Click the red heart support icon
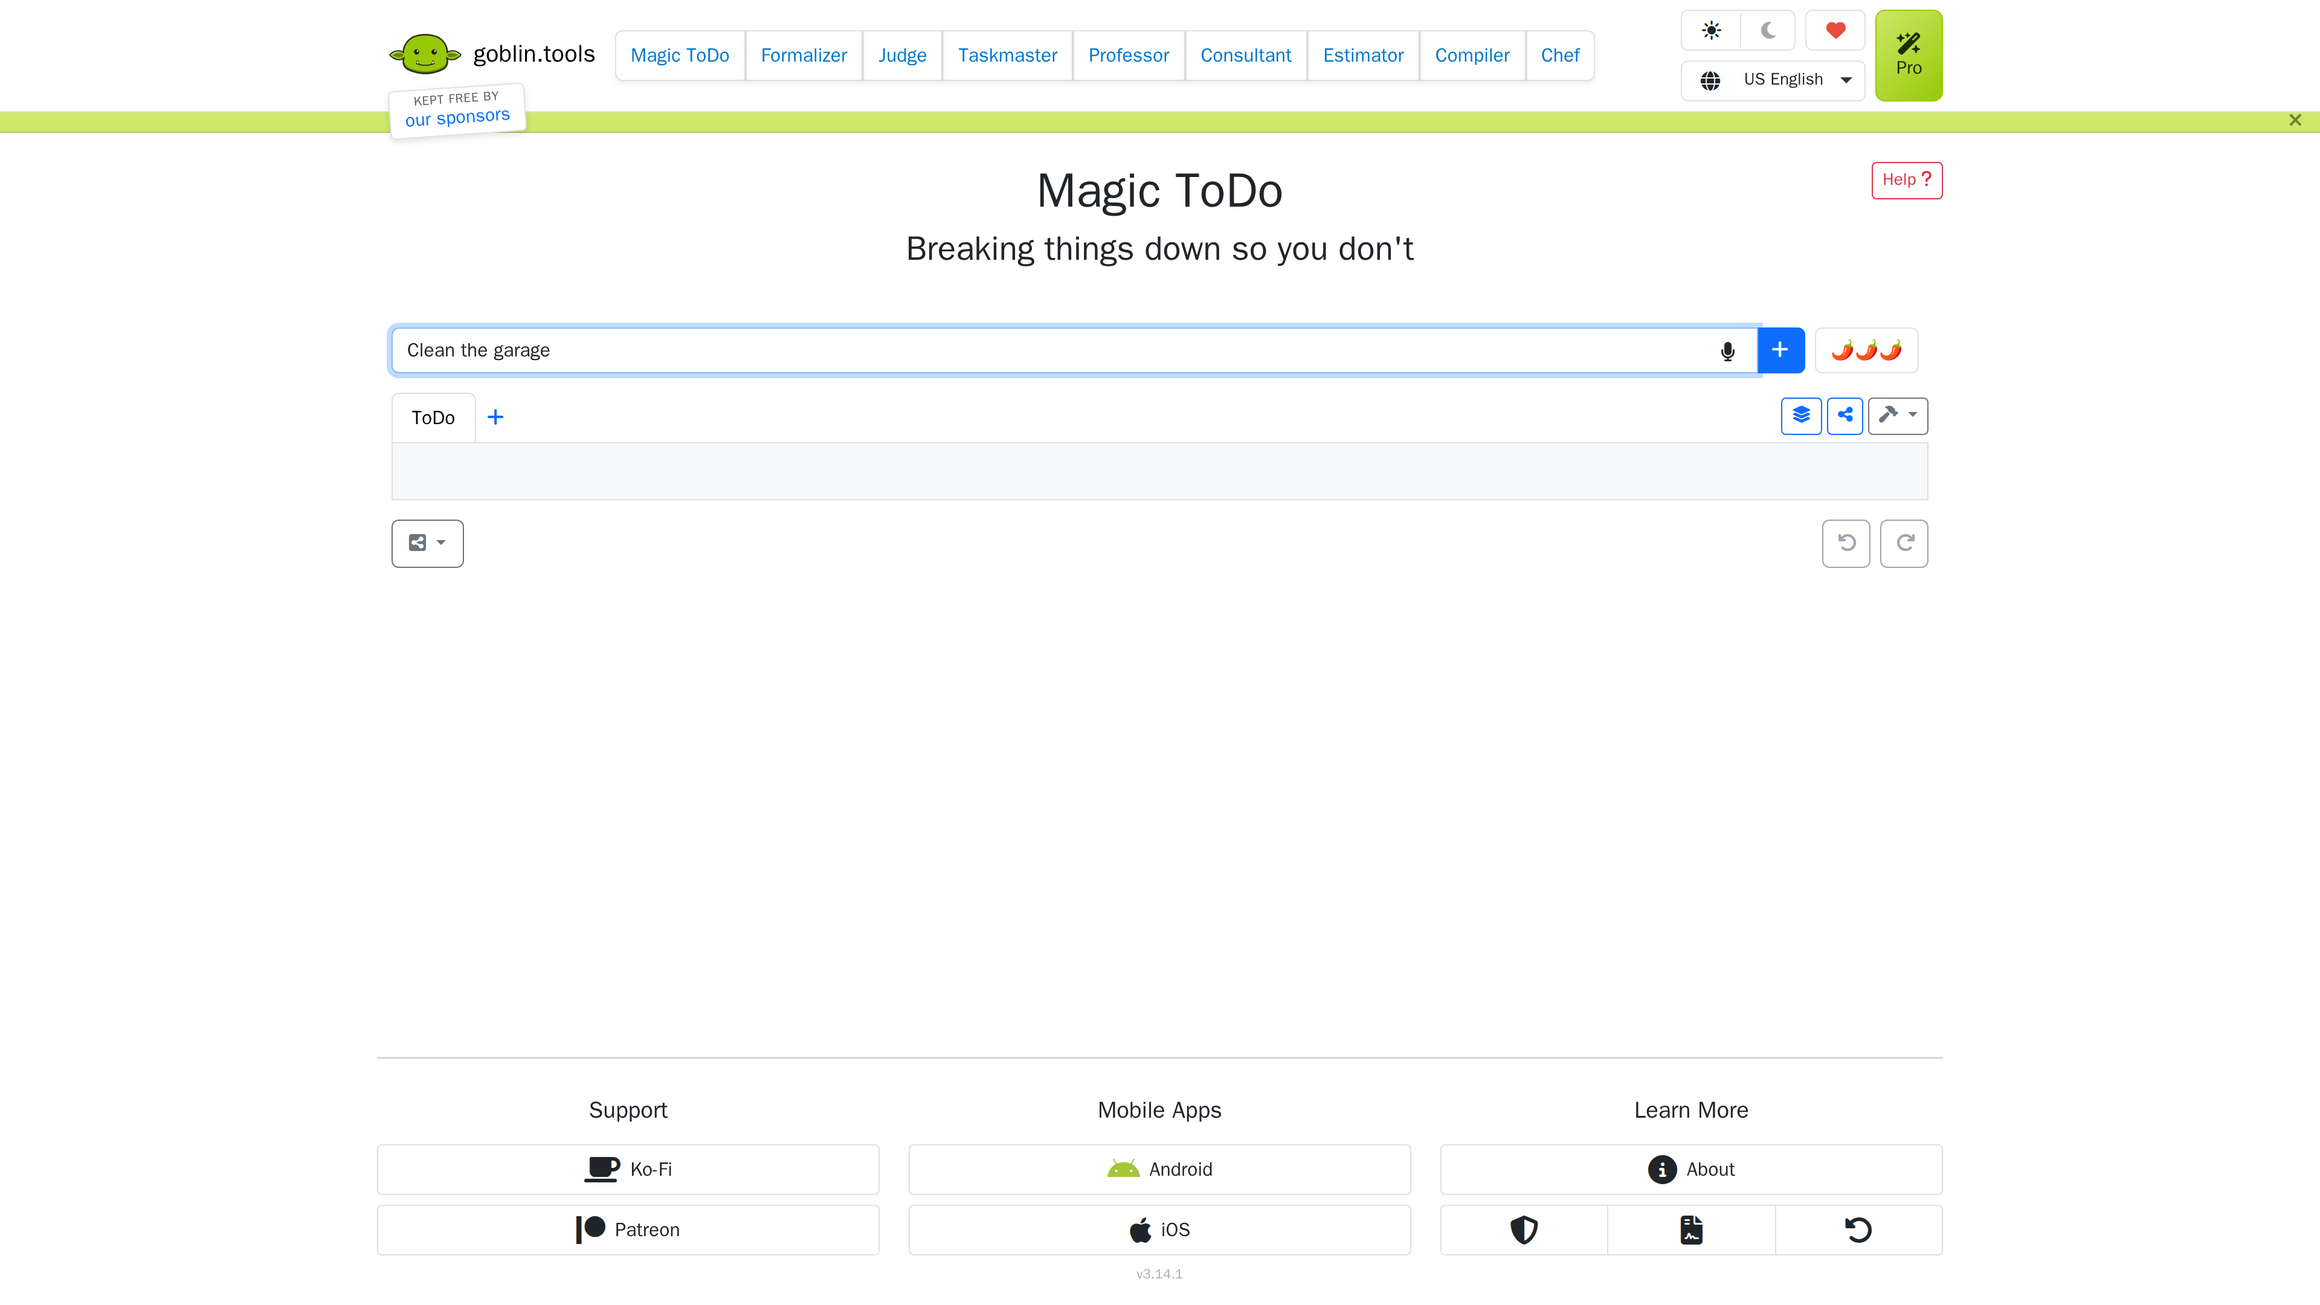This screenshot has width=2320, height=1305. pyautogui.click(x=1835, y=31)
